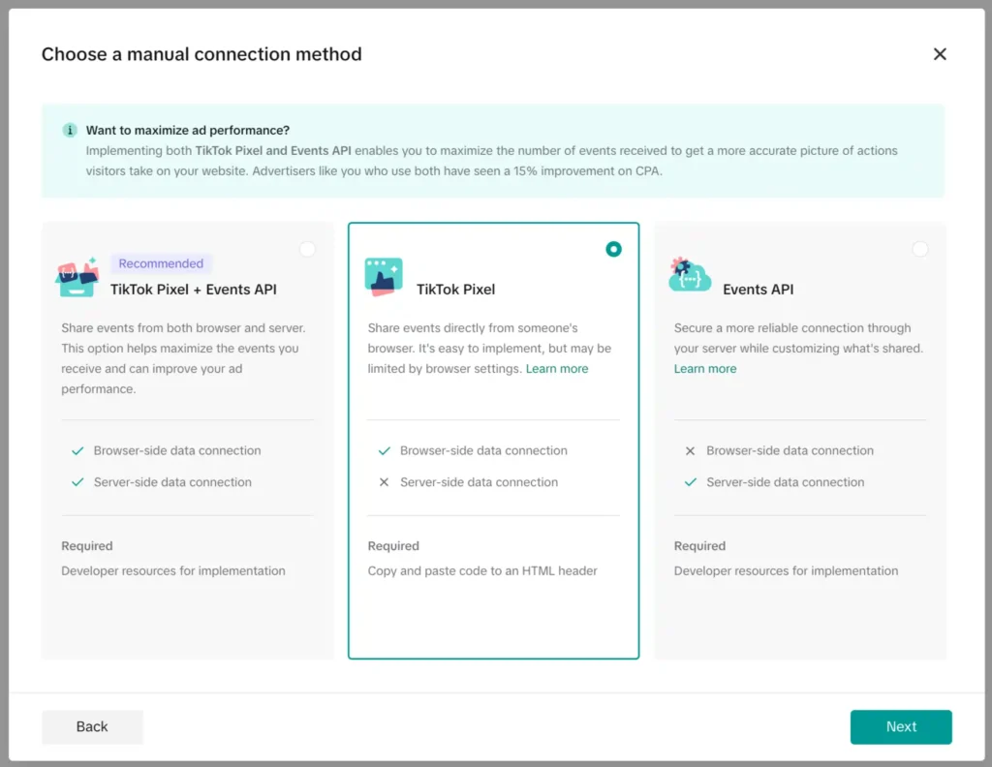Image resolution: width=992 pixels, height=767 pixels.
Task: Click the Recommended badge
Action: (x=161, y=263)
